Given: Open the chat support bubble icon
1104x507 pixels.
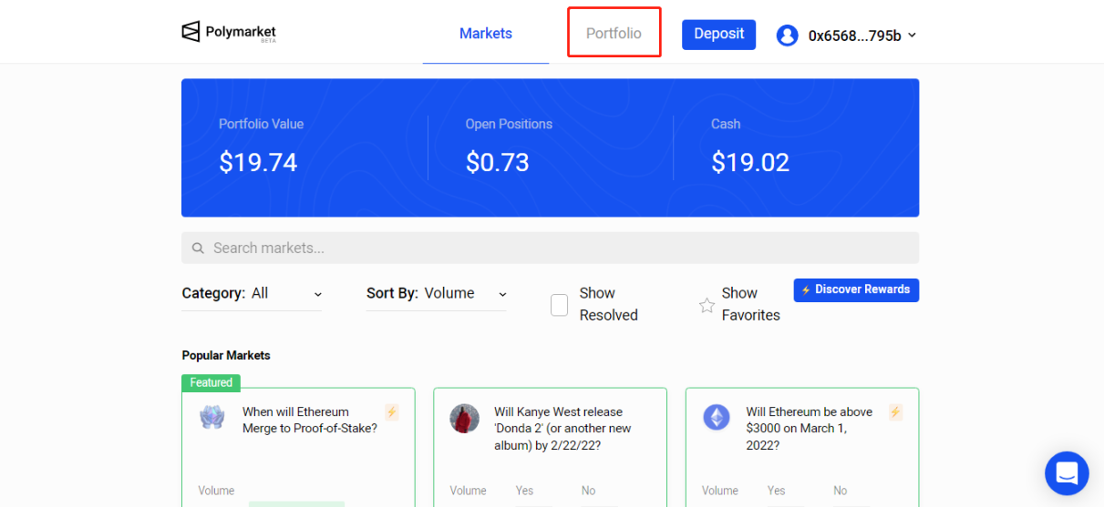Looking at the screenshot, I should [1067, 473].
